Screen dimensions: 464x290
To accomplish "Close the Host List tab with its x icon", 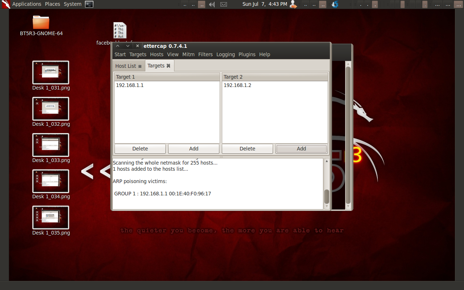I will [x=140, y=66].
